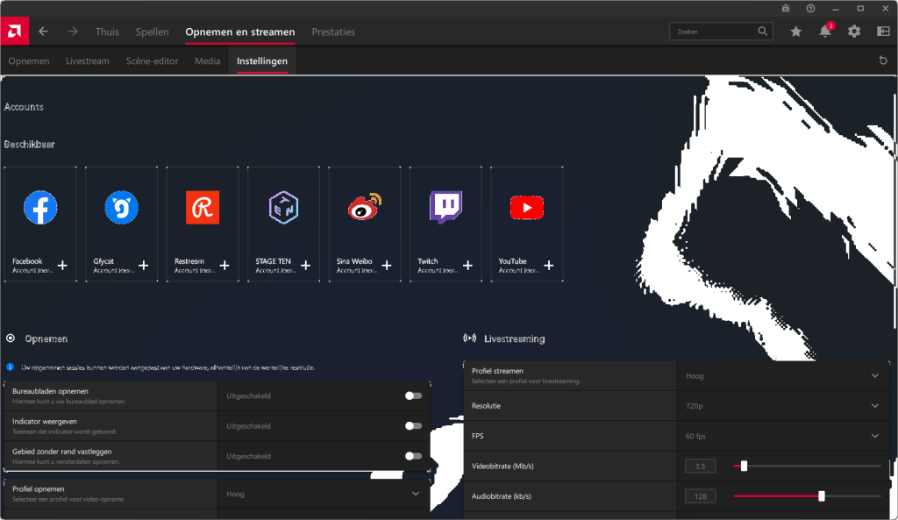Go forward with the right arrow
Screen dimensions: 898x520
(73, 32)
